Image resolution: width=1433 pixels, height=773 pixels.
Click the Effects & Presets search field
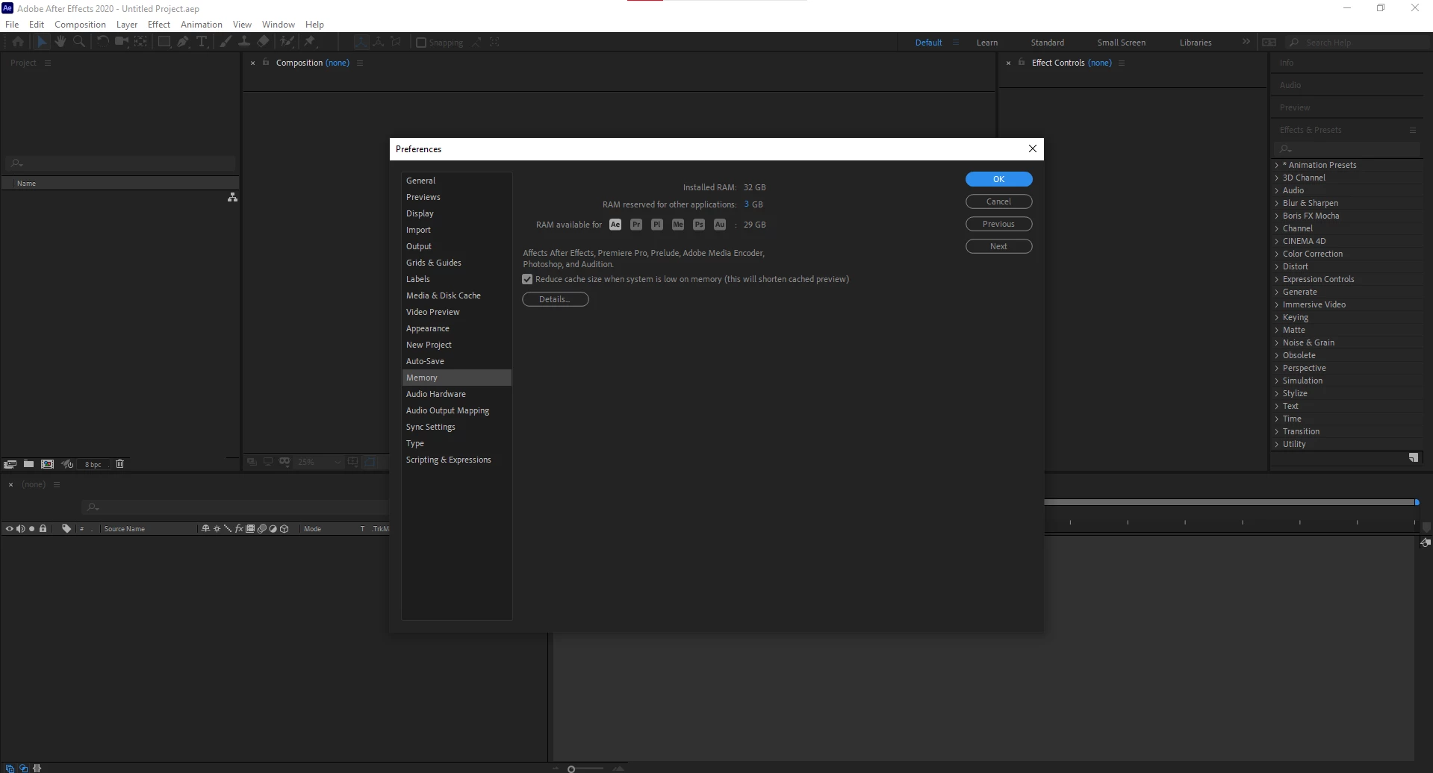click(1348, 149)
